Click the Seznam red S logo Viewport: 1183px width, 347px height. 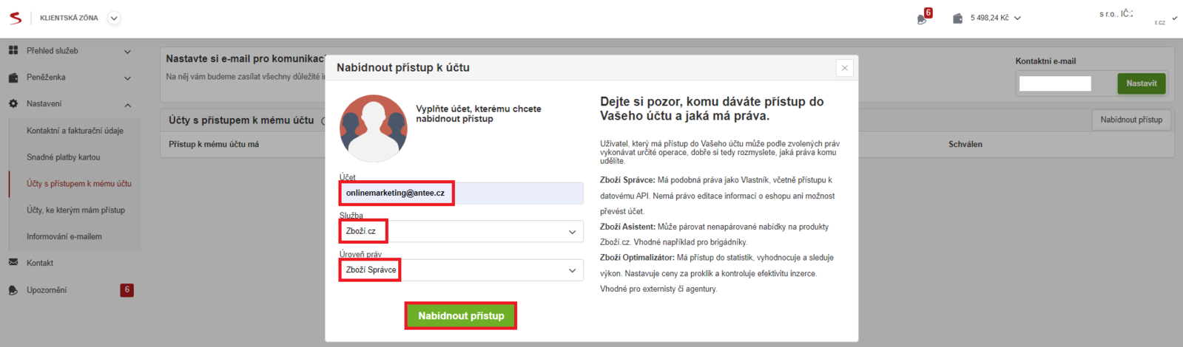[x=15, y=18]
